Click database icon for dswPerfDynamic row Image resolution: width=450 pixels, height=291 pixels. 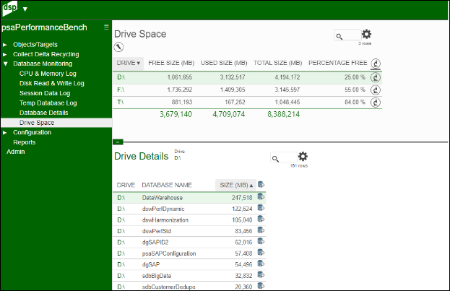(261, 208)
